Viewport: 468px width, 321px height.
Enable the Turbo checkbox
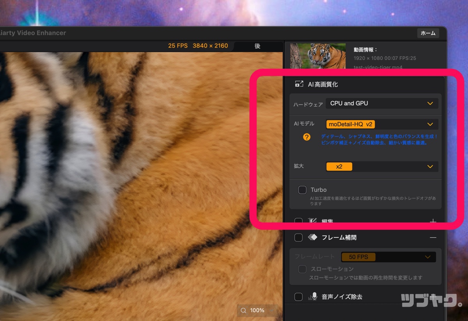302,190
